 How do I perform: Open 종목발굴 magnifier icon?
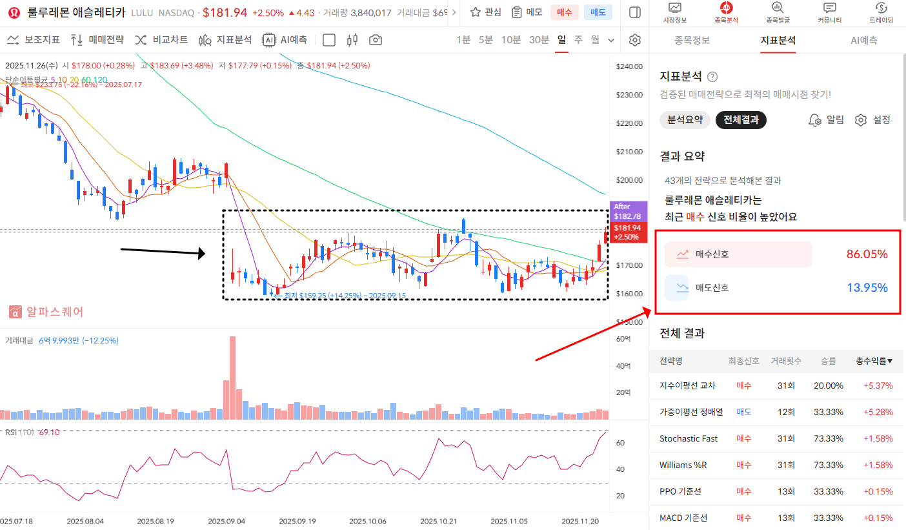click(x=778, y=8)
